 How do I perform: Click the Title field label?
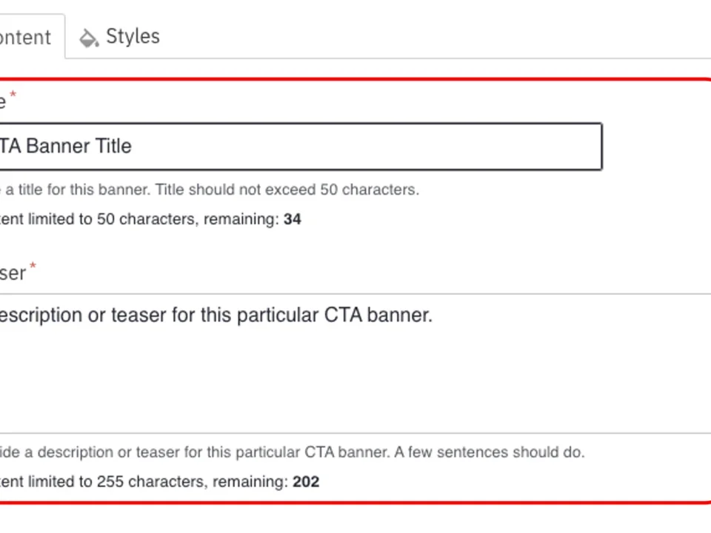click(5, 101)
